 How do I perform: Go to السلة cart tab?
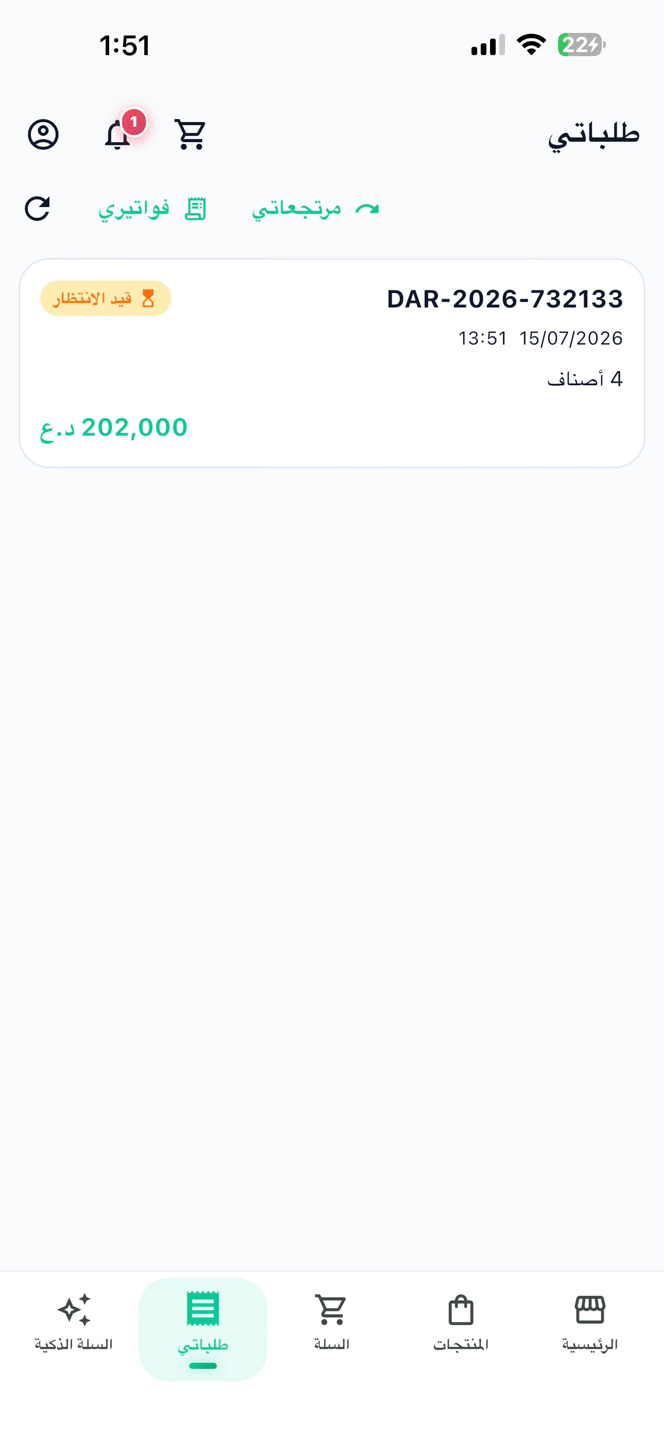[332, 1323]
